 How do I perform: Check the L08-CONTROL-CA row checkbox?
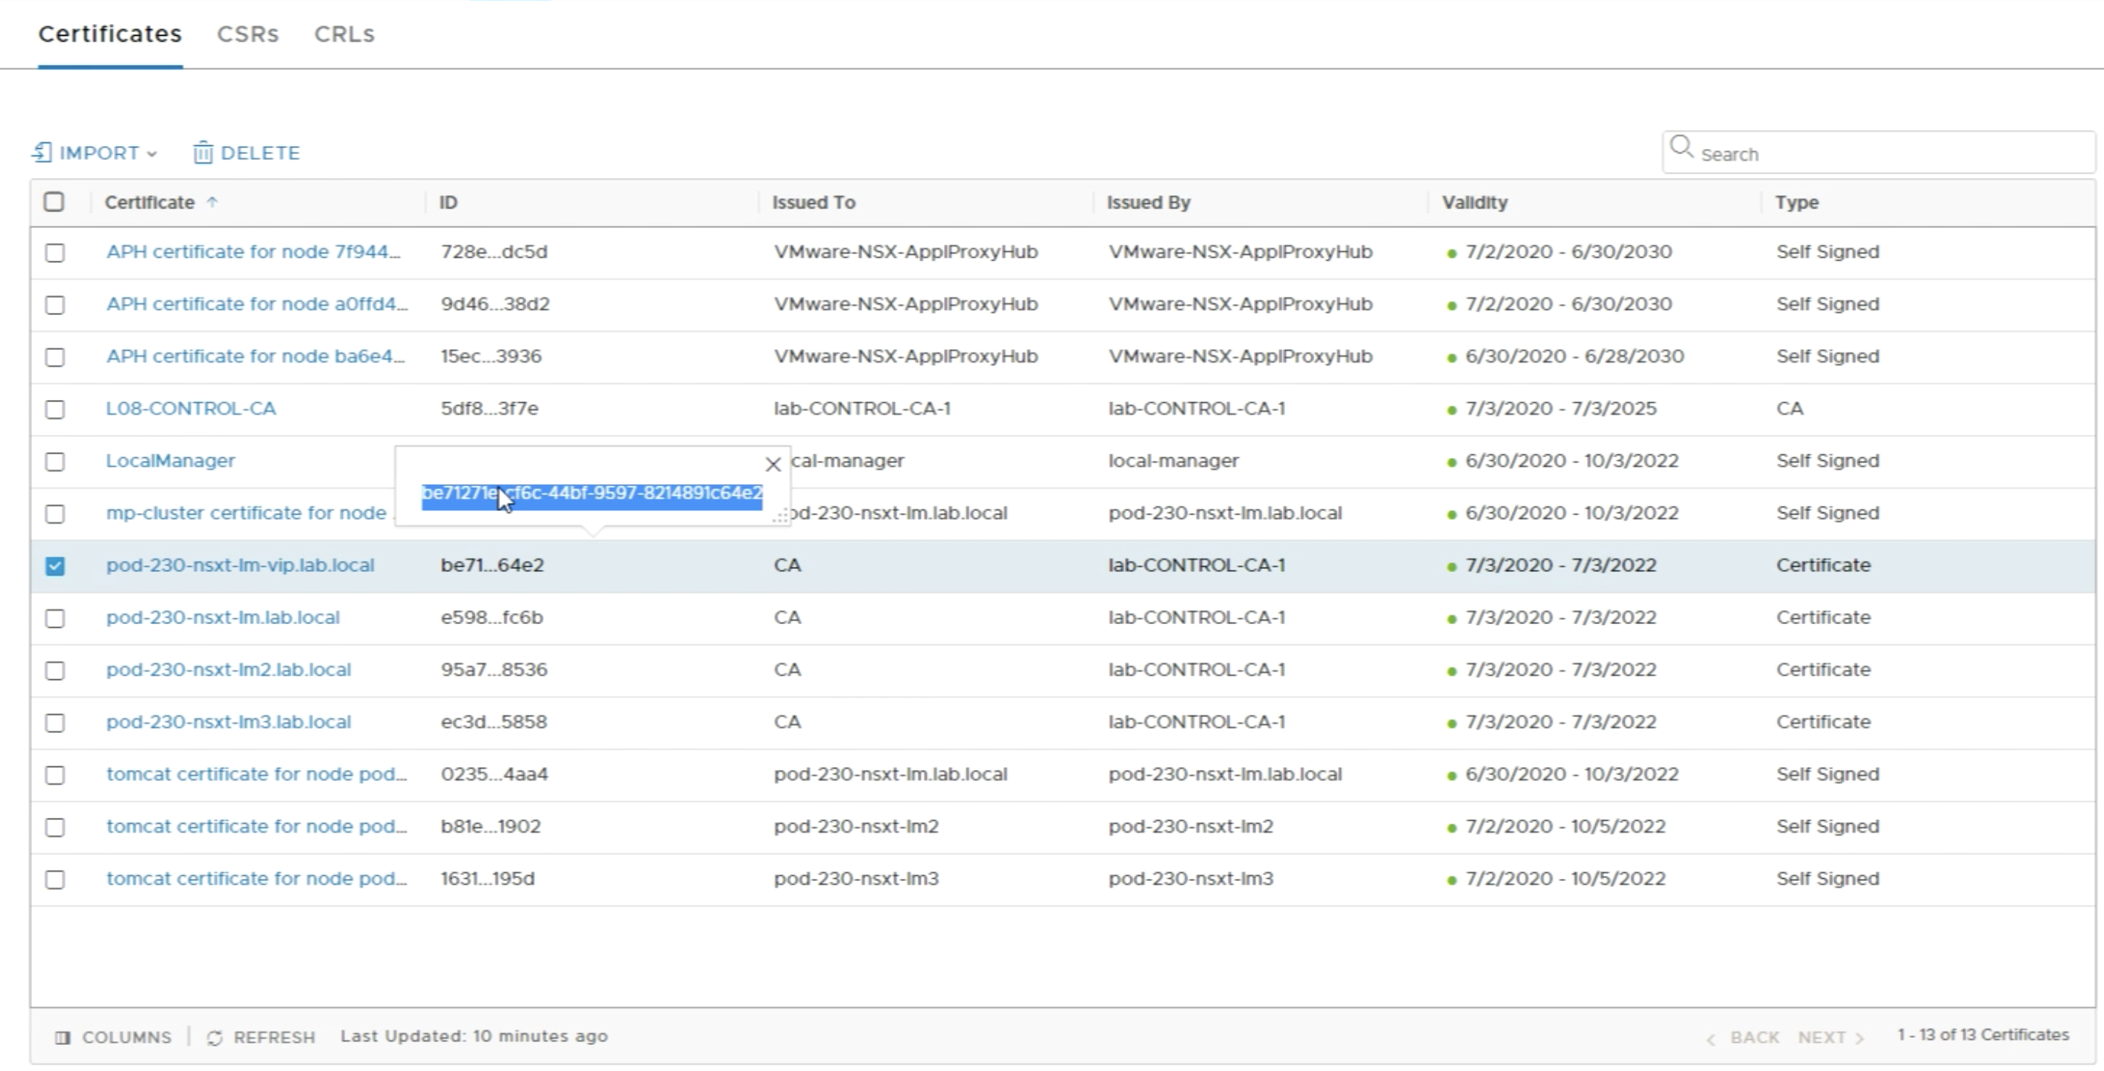coord(54,409)
